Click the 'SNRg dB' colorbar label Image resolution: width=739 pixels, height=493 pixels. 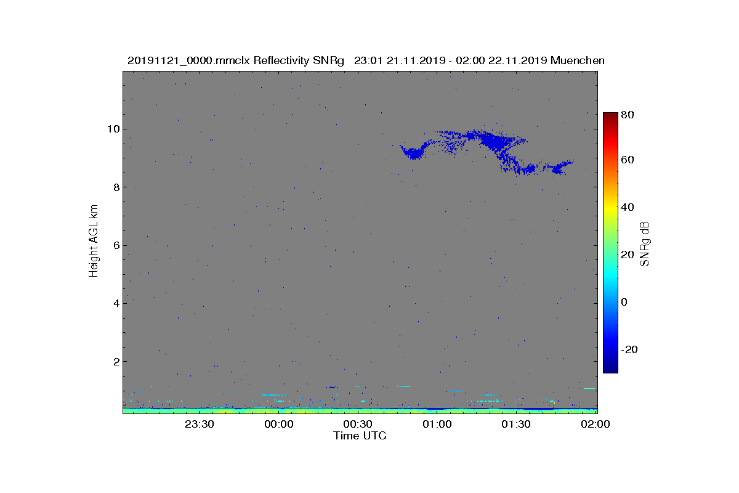(645, 243)
